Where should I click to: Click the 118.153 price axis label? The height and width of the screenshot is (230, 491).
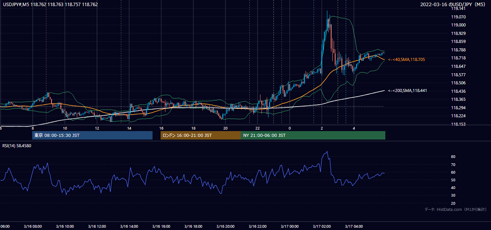pos(458,124)
